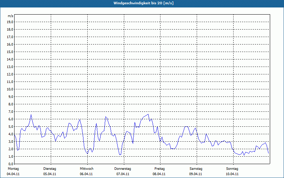Click the date 05.04.11
Image resolution: width=284 pixels, height=178 pixels.
pos(50,174)
